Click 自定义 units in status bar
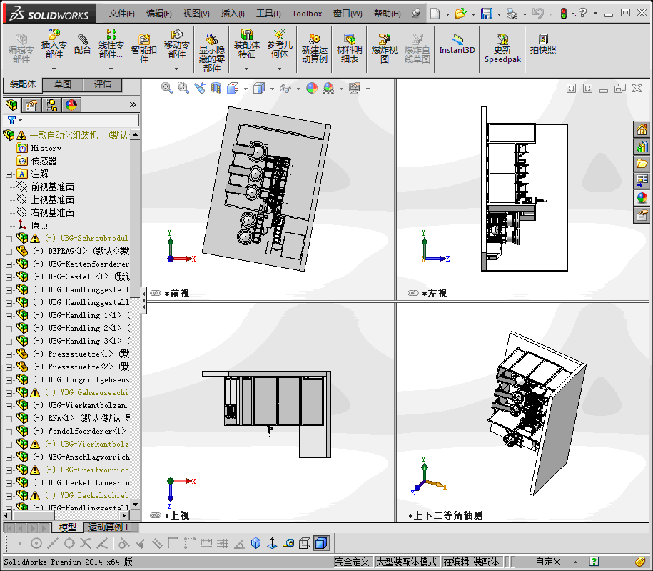This screenshot has height=571, width=653. (548, 562)
